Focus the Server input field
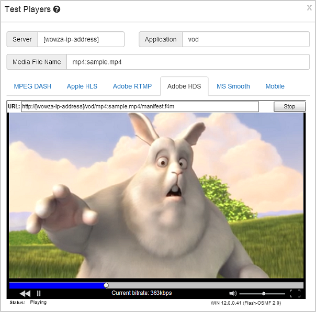The width and height of the screenshot is (316, 312). (x=81, y=39)
